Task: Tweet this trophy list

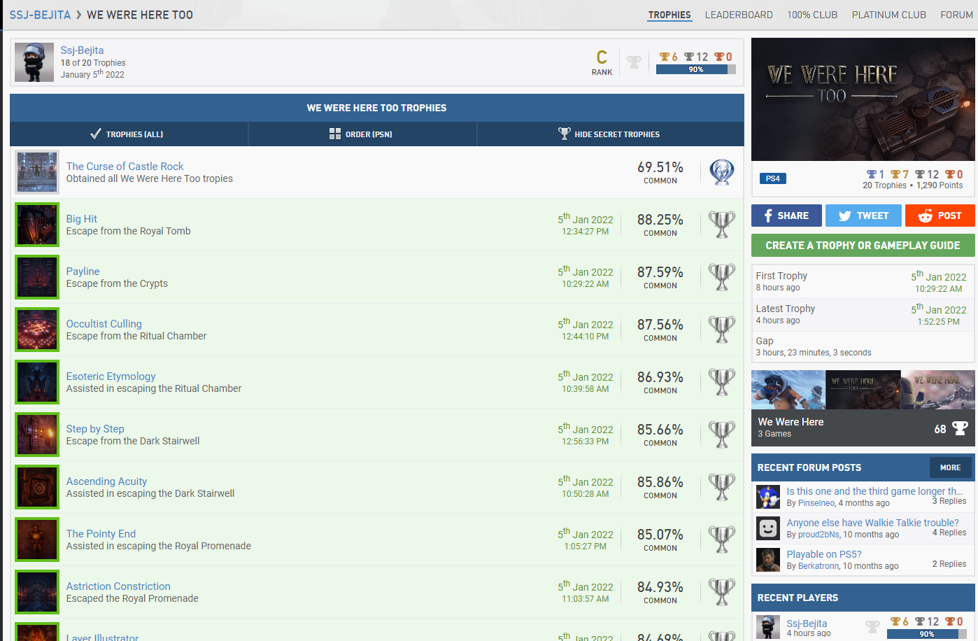Action: (863, 216)
